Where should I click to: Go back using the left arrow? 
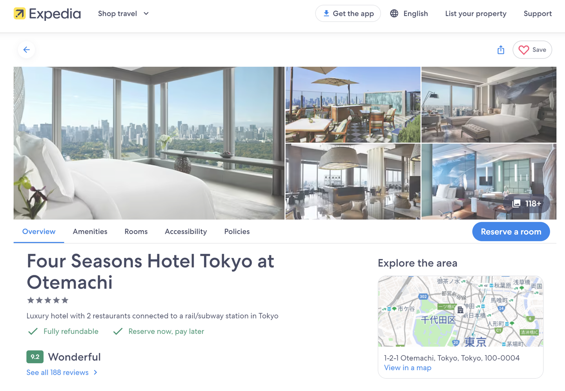click(27, 50)
